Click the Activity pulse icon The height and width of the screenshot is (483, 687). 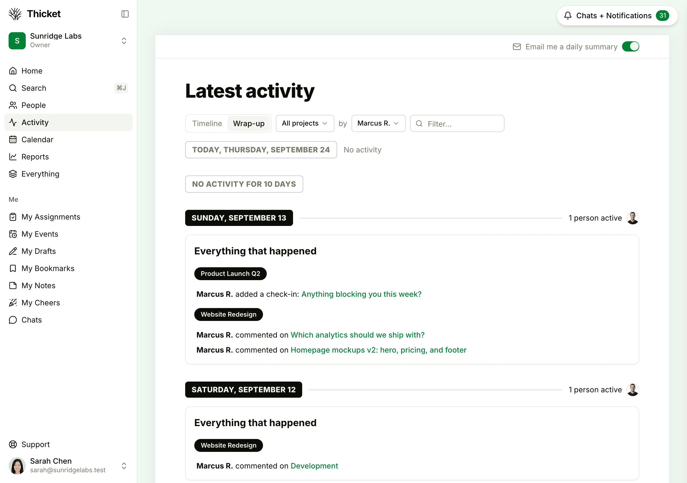(x=13, y=122)
